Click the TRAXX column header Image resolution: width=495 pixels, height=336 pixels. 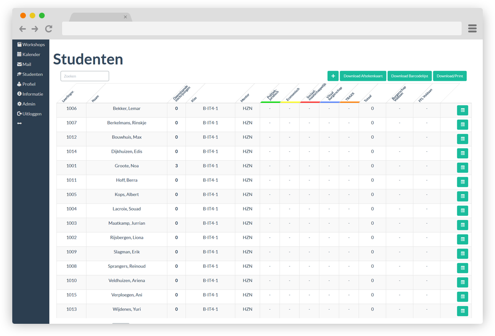350,96
